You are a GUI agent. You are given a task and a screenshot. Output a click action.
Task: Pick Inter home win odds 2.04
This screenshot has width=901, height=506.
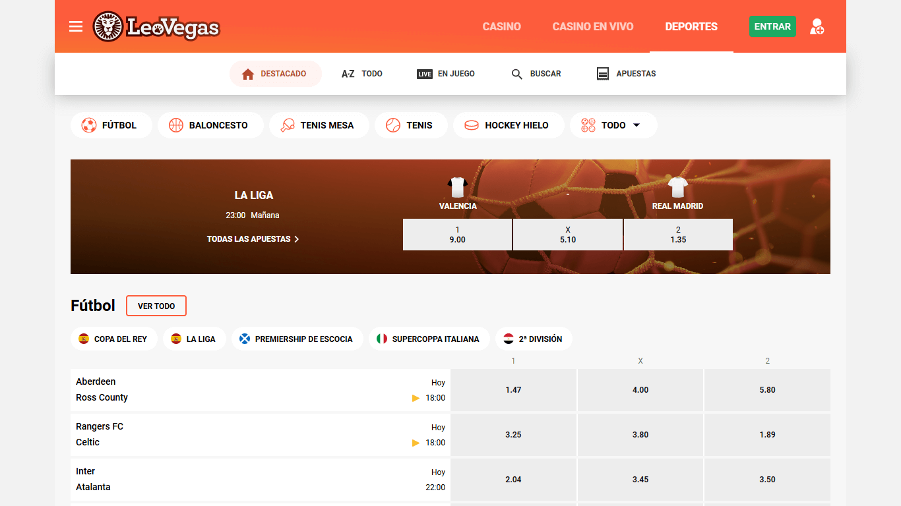[513, 480]
